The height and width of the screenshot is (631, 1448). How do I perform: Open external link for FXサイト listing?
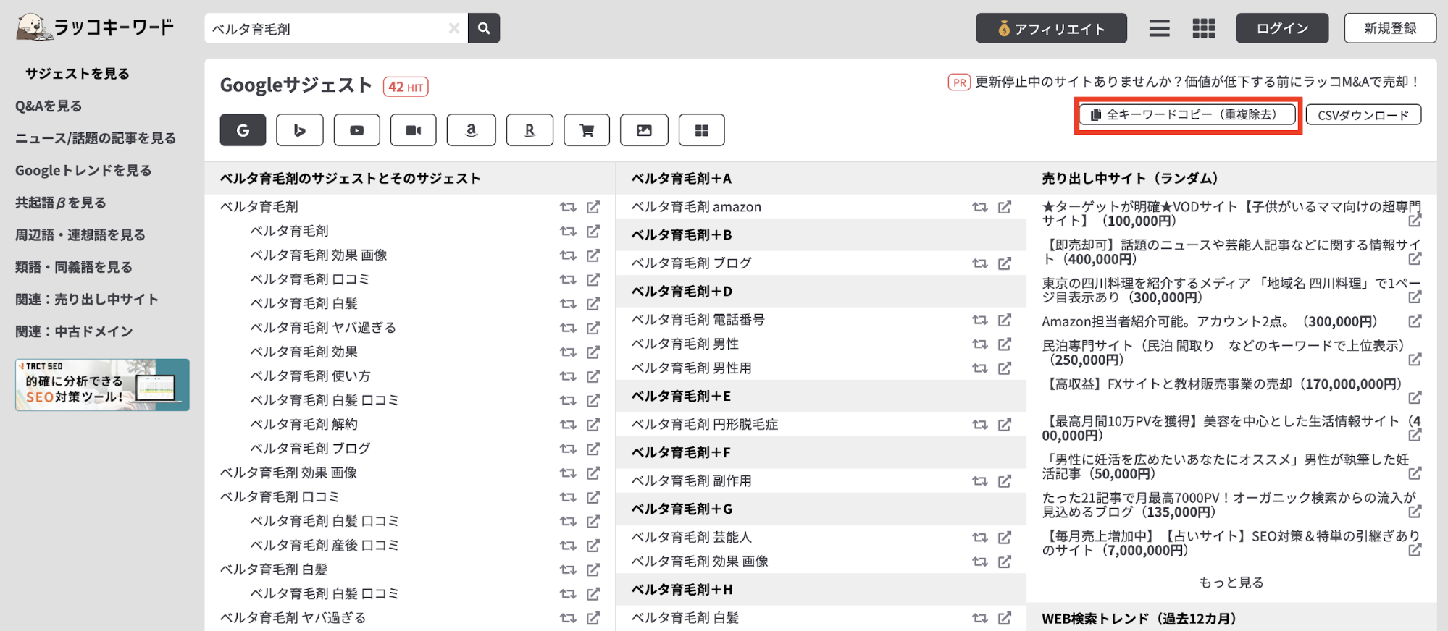pyautogui.click(x=1415, y=397)
